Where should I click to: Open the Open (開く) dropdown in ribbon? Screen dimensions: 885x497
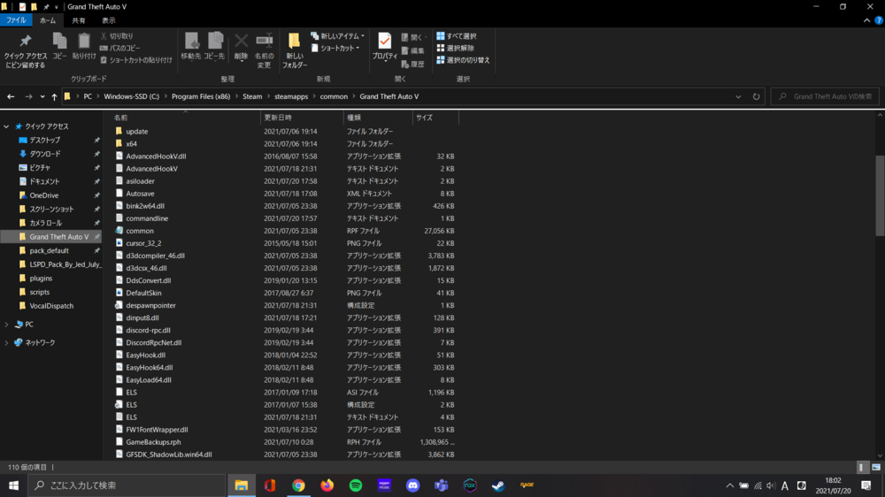413,37
